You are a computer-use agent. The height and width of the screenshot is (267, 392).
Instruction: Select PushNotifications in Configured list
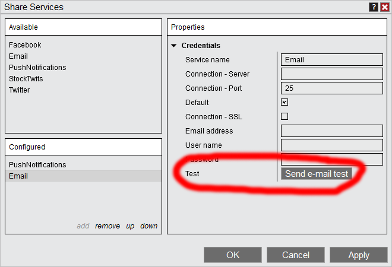tap(83, 165)
